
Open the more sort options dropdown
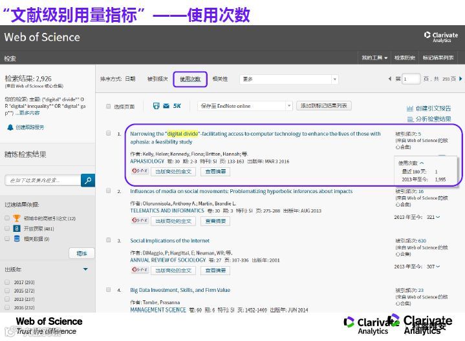[288, 79]
